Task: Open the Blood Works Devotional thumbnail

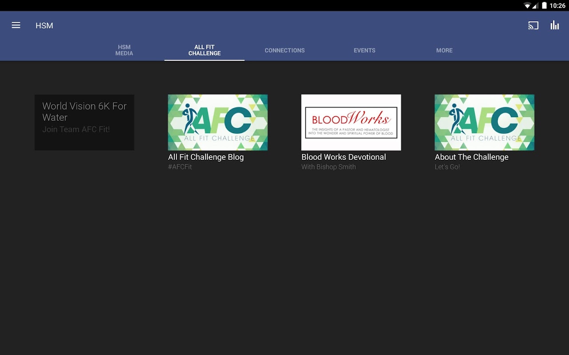Action: (x=351, y=122)
